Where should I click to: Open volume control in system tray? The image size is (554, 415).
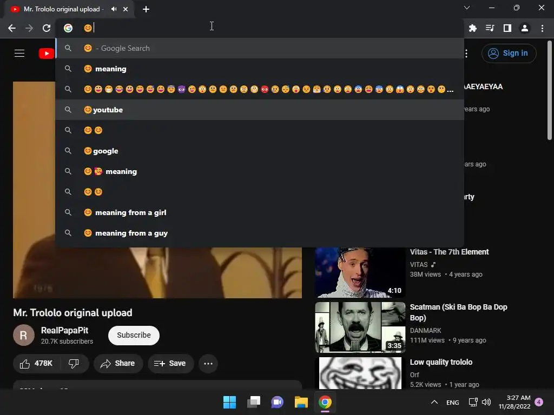click(486, 402)
